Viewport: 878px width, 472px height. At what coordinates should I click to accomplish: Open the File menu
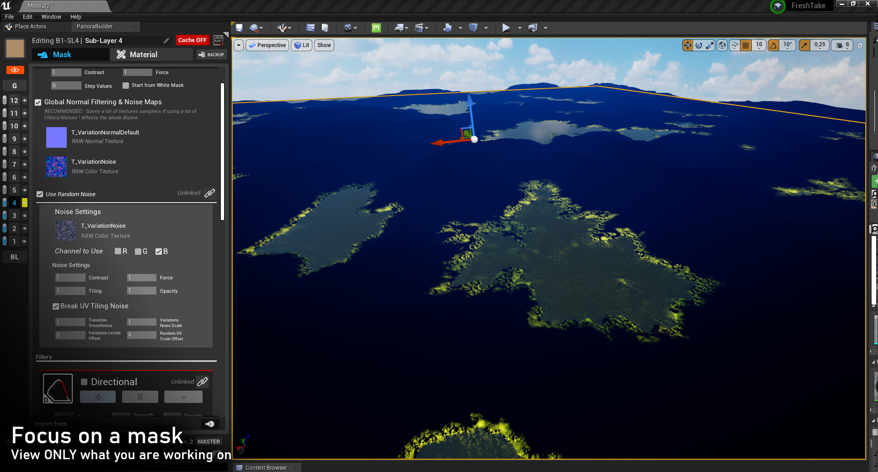pos(10,17)
